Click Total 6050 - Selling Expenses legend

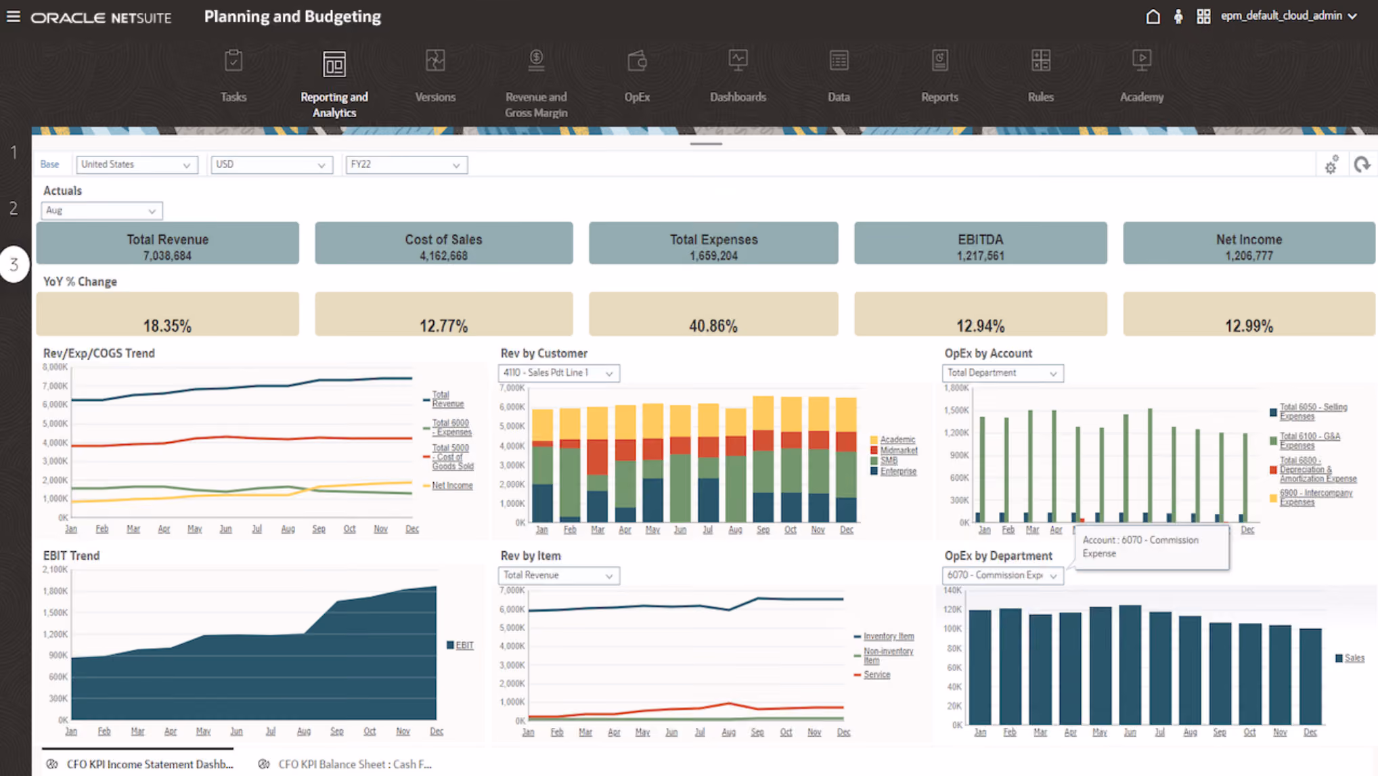point(1313,412)
